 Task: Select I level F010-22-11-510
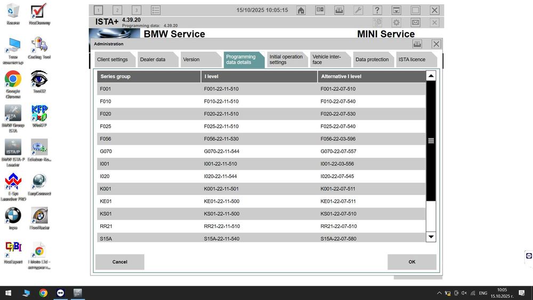(x=221, y=102)
